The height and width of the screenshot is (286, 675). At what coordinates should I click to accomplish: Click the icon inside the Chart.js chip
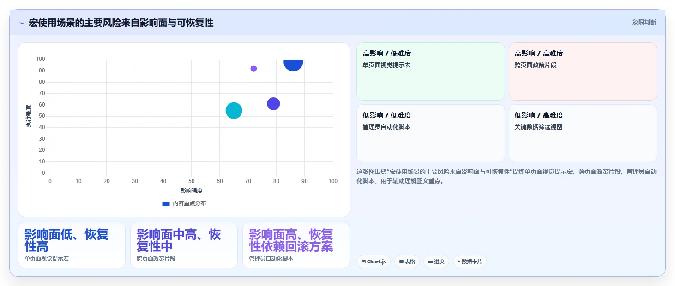click(364, 262)
